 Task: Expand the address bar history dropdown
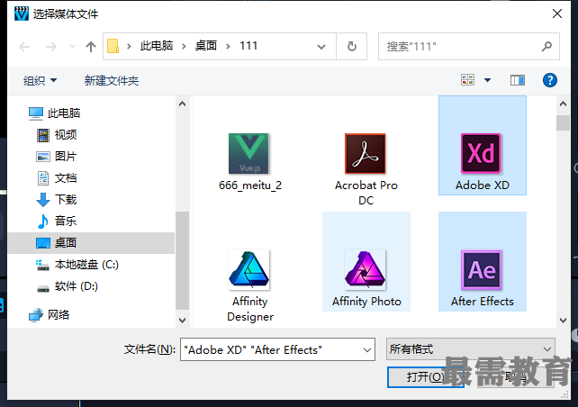[x=321, y=47]
